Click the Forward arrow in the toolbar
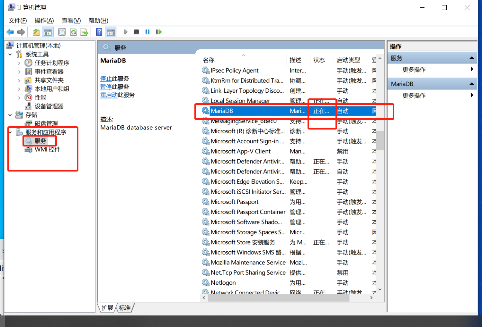Image resolution: width=482 pixels, height=327 pixels. click(21, 32)
